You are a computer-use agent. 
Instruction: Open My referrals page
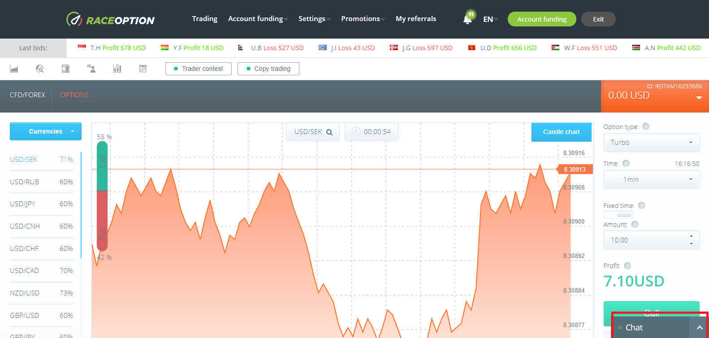pos(416,19)
